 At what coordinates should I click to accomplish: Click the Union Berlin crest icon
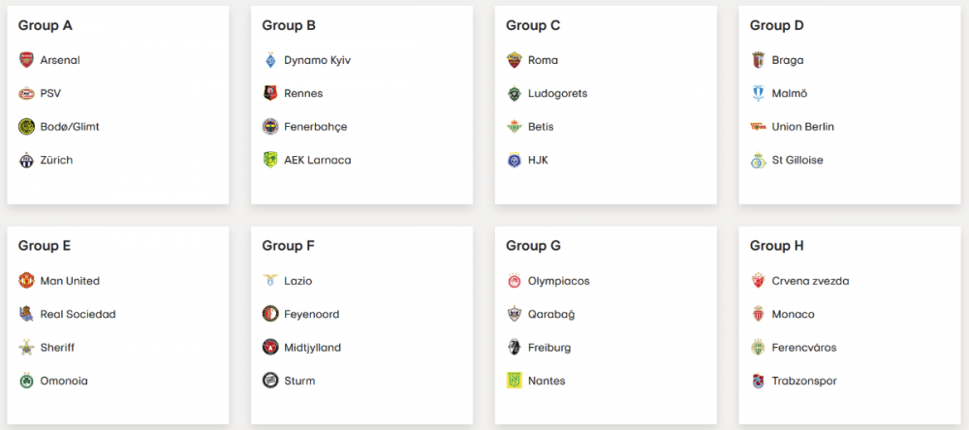tap(759, 127)
